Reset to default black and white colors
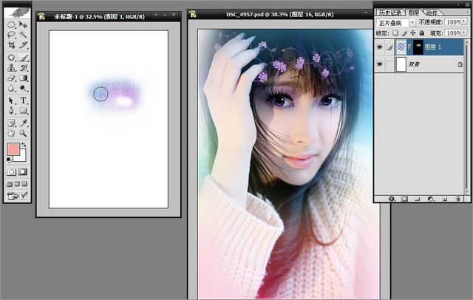The width and height of the screenshot is (473, 300). (9, 160)
